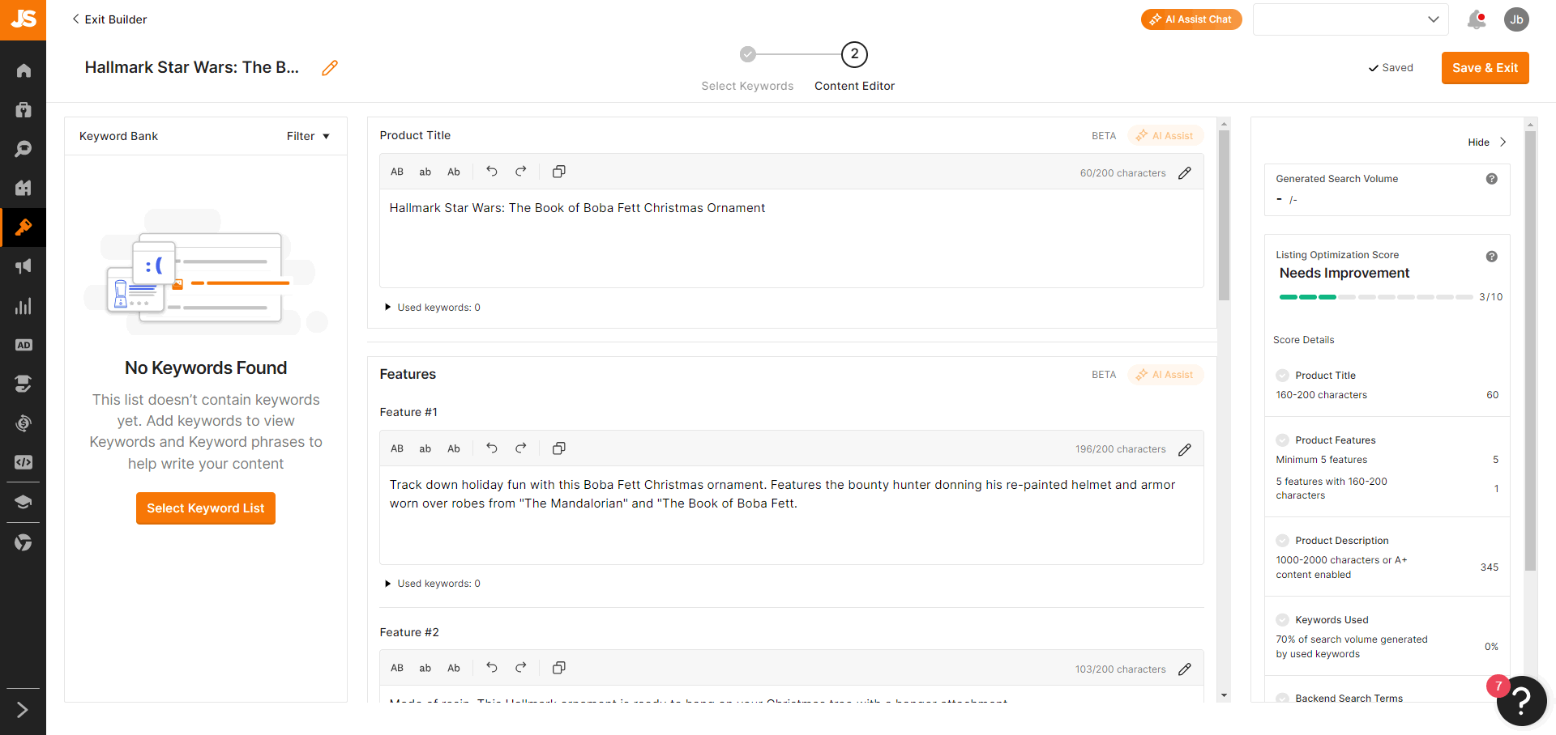The width and height of the screenshot is (1556, 735).
Task: Undo in Feature #1 toolbar
Action: click(492, 448)
